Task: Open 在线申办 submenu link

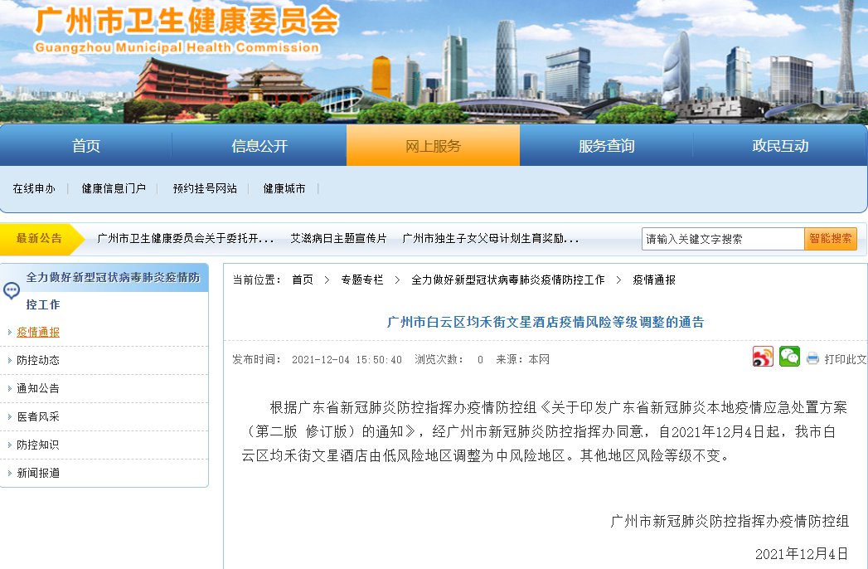Action: [34, 188]
